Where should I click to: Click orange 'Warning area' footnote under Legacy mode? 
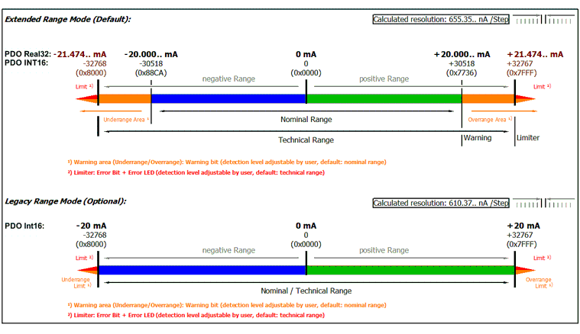coord(227,305)
